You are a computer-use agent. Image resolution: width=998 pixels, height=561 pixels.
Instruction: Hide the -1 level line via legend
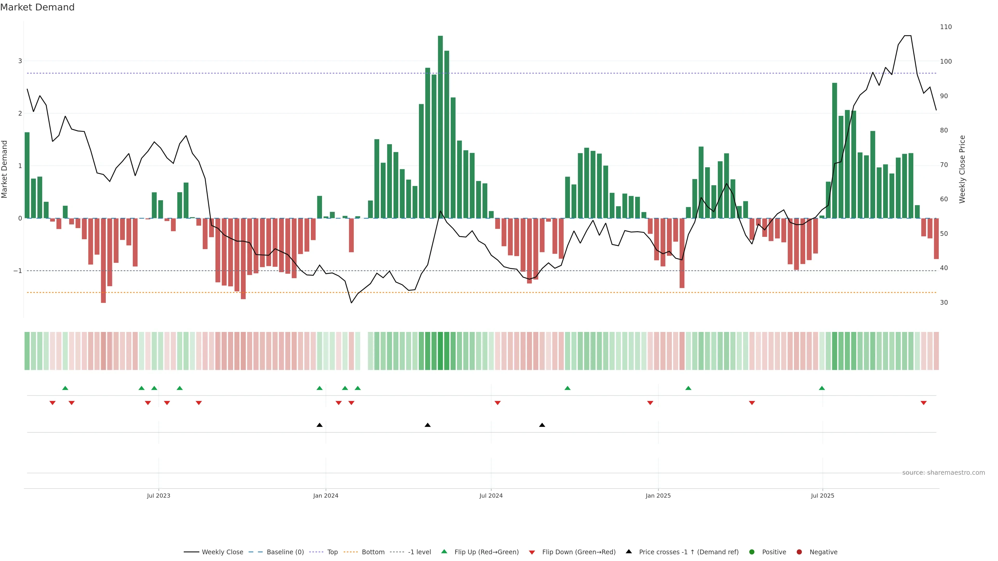coord(419,552)
